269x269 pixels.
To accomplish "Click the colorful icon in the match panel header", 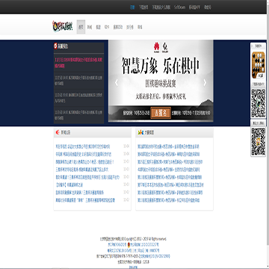I will click(x=140, y=132).
